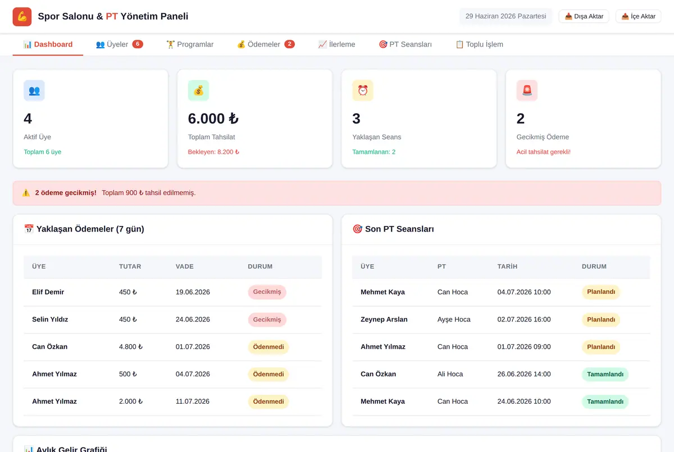This screenshot has height=452, width=674.
Task: Switch to the Üyeler tab
Action: point(120,44)
